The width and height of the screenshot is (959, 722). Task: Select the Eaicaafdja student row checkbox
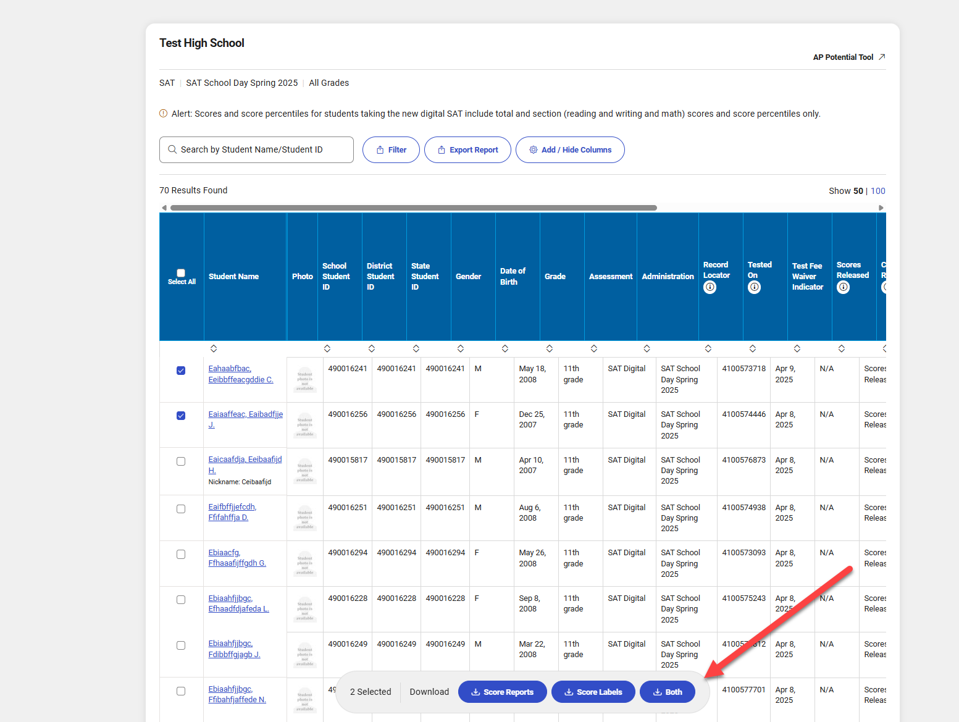click(181, 461)
